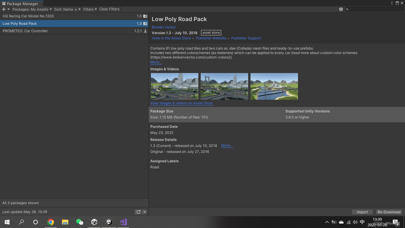Screen dimensions: 405x228
Task: Click the import icon on Low Poly Road Pack row
Action: point(145,23)
